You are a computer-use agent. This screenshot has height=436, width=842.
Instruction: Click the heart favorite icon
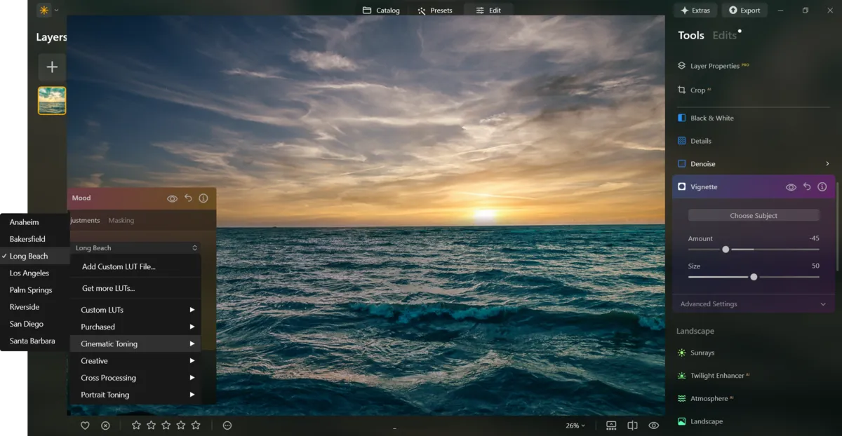[x=85, y=425]
